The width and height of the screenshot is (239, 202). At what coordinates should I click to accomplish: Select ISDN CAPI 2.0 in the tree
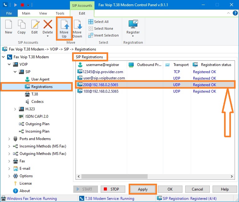tap(37, 116)
